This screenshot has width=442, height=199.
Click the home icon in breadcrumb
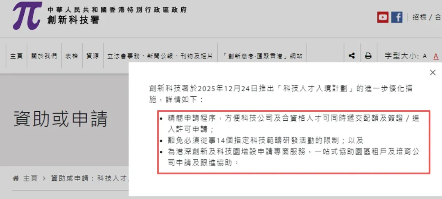16,178
